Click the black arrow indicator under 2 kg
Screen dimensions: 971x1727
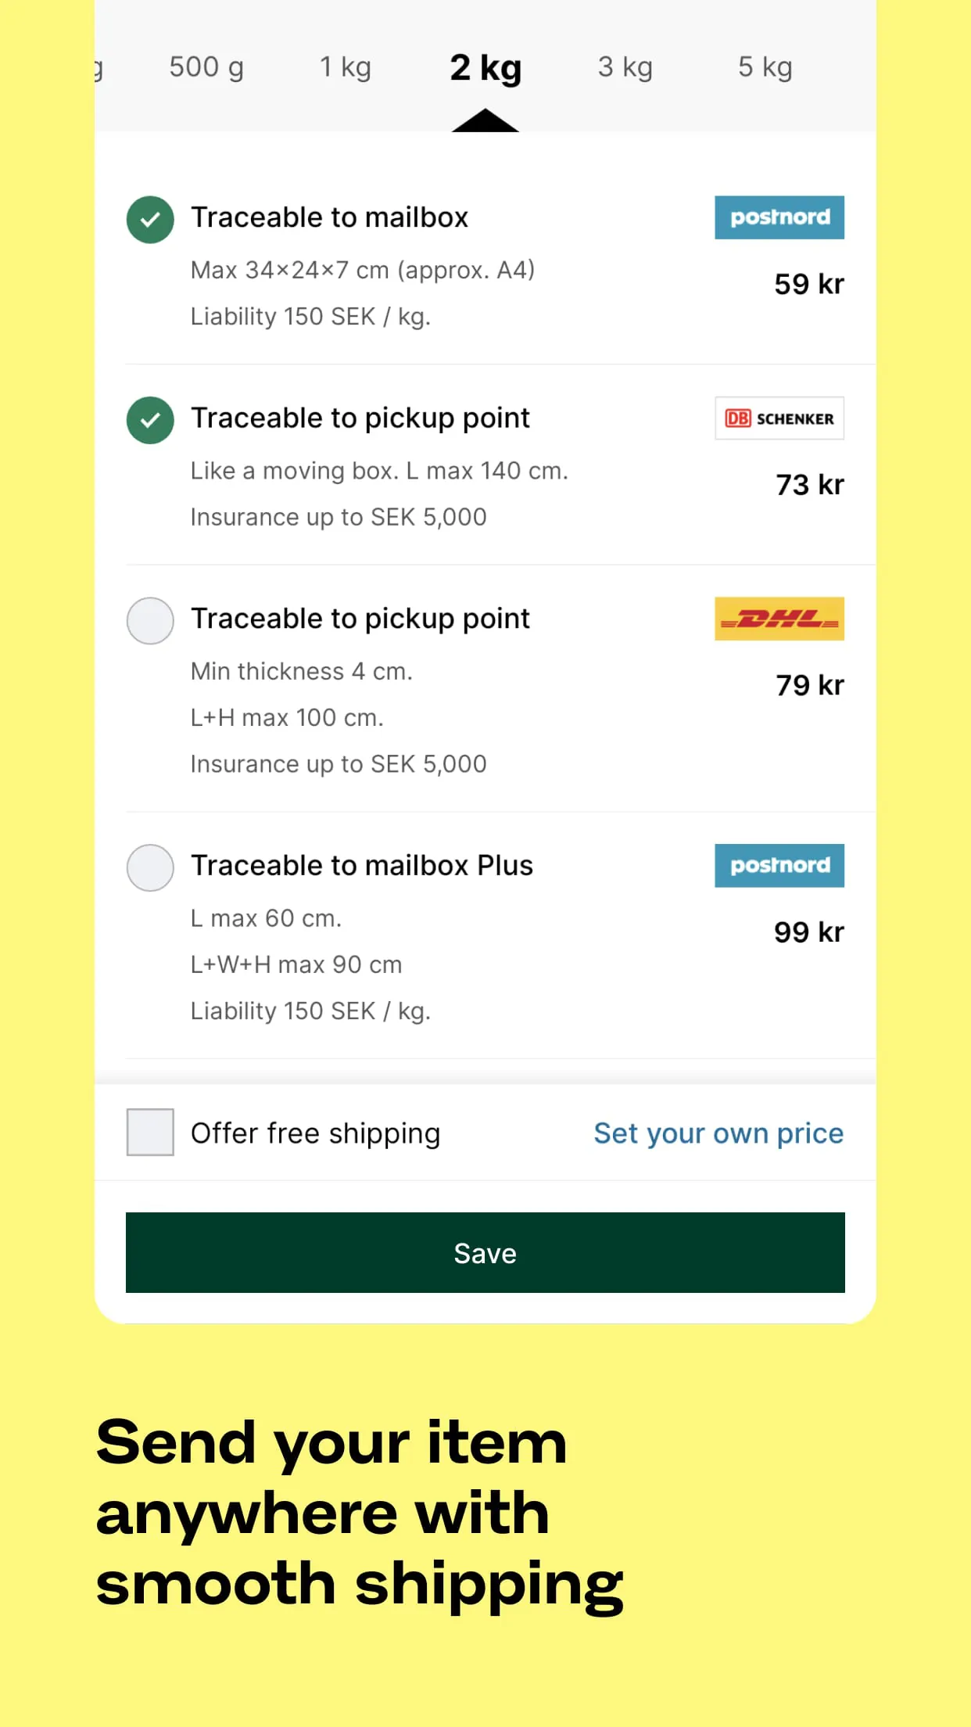pos(485,119)
